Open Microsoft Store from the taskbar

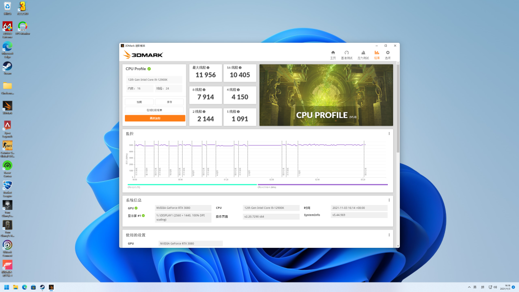[x=33, y=287]
